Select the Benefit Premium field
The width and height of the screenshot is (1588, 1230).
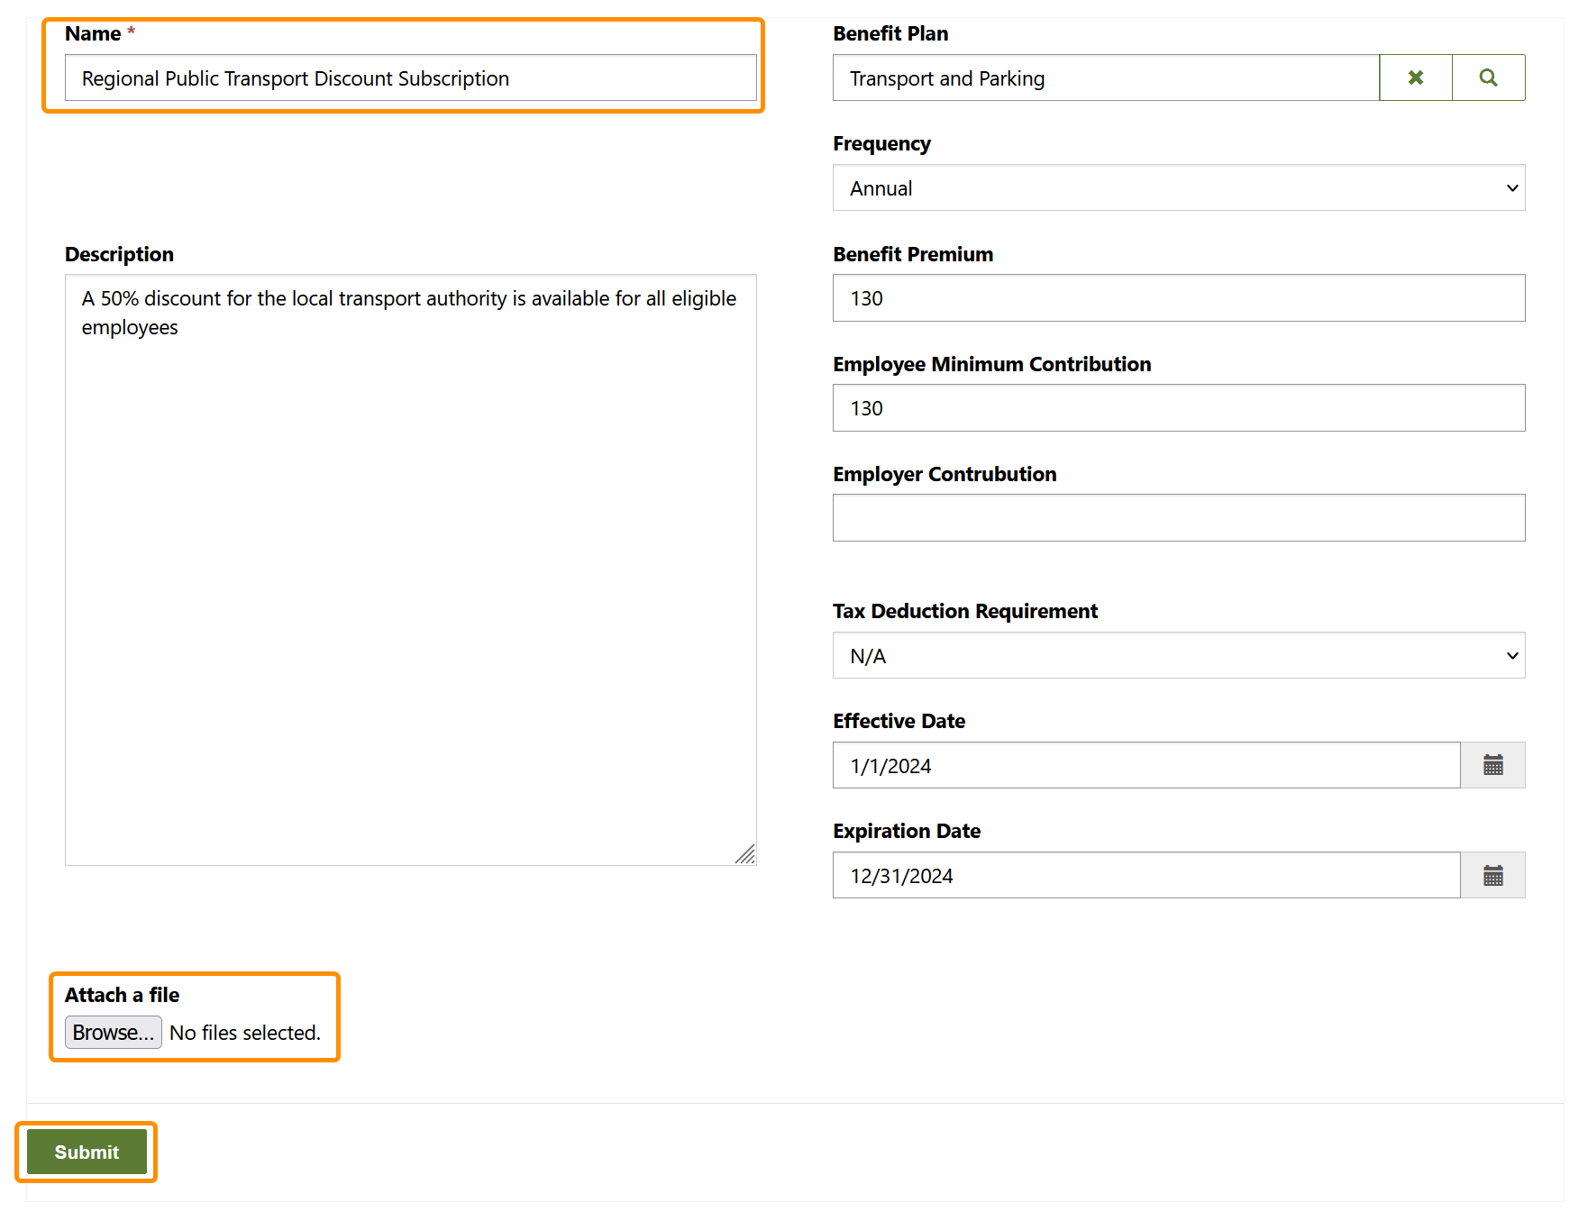[1178, 298]
